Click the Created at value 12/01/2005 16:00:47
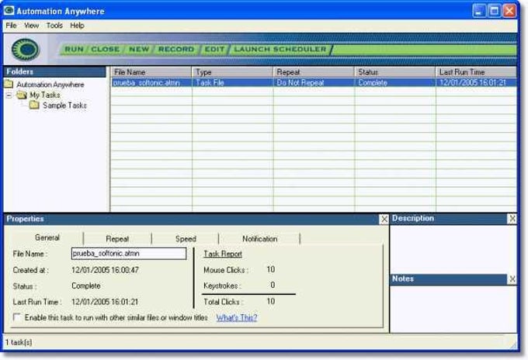528x360 pixels. pos(105,270)
